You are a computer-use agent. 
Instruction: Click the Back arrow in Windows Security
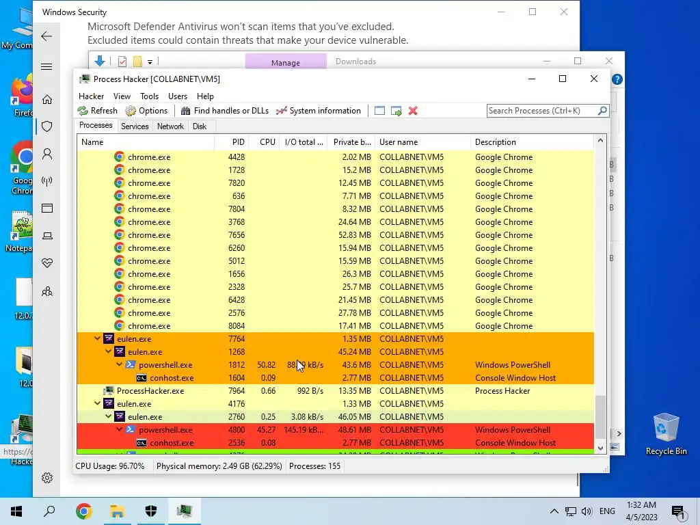pos(47,36)
